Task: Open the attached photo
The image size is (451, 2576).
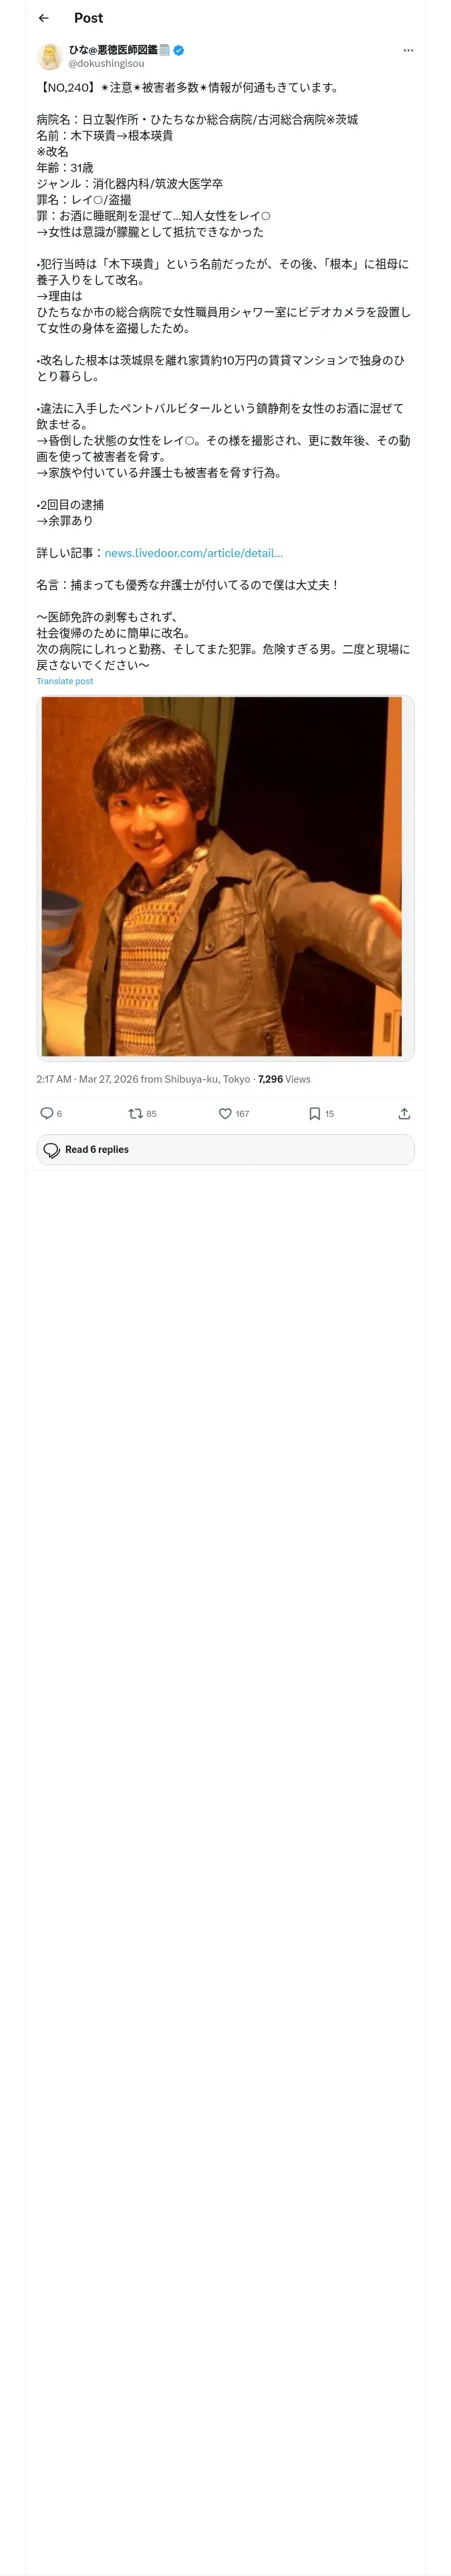Action: 225,877
